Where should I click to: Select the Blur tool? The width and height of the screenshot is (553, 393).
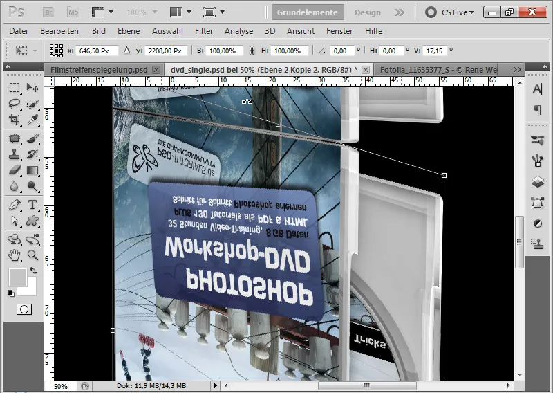[14, 186]
